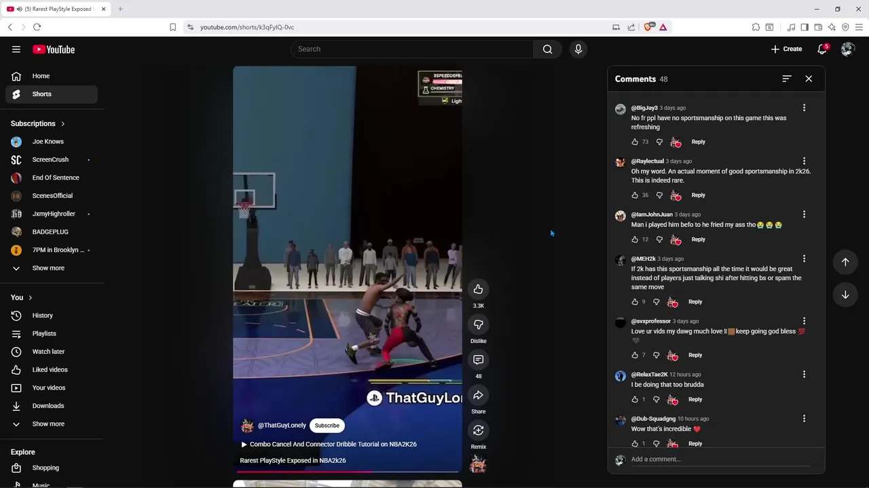The width and height of the screenshot is (869, 488).
Task: Run search with the magnifier button
Action: point(547,49)
